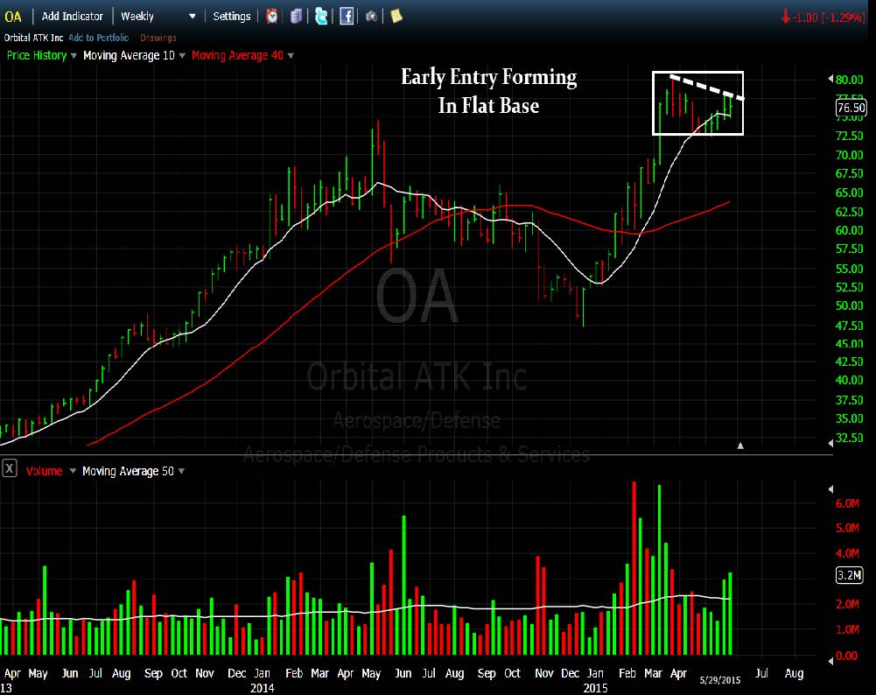Click the OA ticker symbol
The image size is (876, 695).
[x=13, y=17]
